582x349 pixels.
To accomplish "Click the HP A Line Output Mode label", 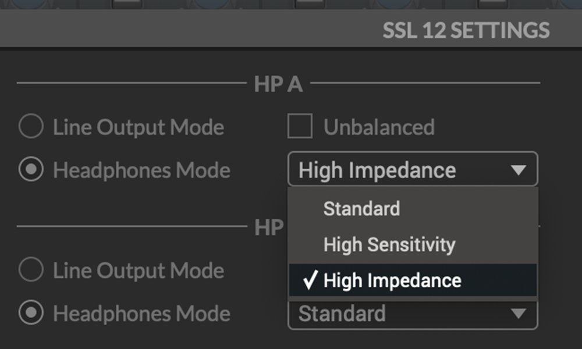I will click(139, 127).
